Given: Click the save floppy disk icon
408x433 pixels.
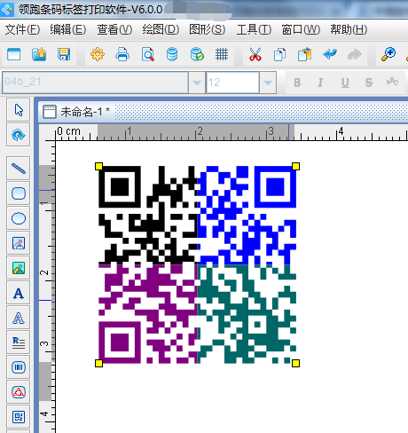Looking at the screenshot, I should click(x=64, y=54).
